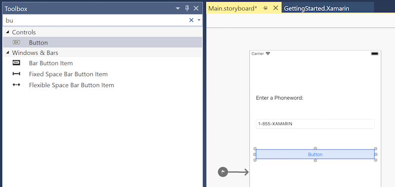Click the Toolbox panel title
The height and width of the screenshot is (187, 395).
pyautogui.click(x=16, y=9)
